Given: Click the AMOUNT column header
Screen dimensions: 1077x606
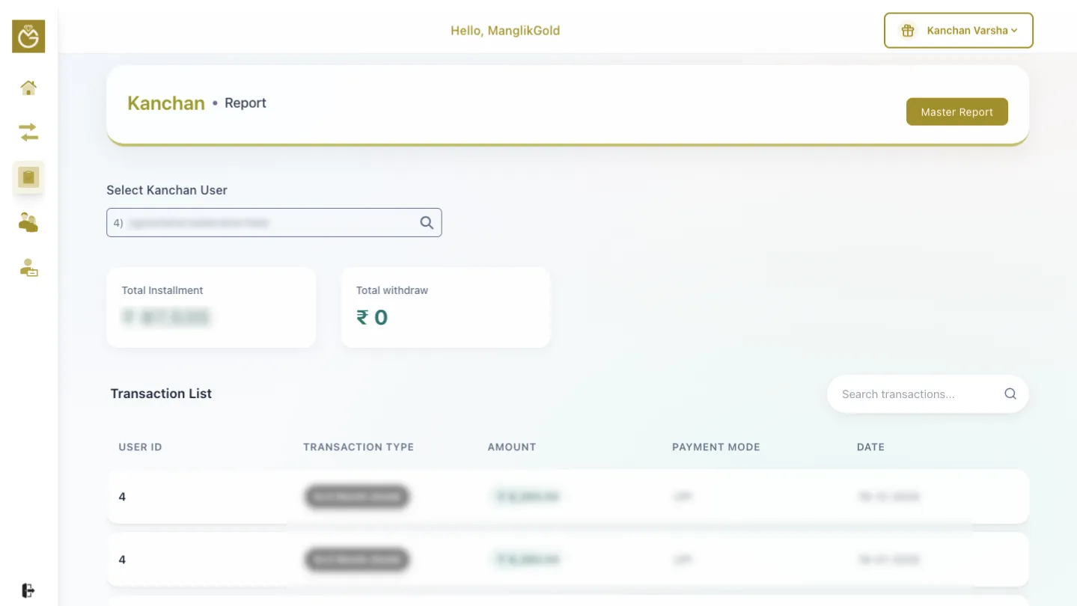Looking at the screenshot, I should [x=511, y=447].
